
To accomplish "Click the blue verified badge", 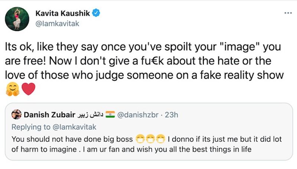I will click(x=96, y=13).
